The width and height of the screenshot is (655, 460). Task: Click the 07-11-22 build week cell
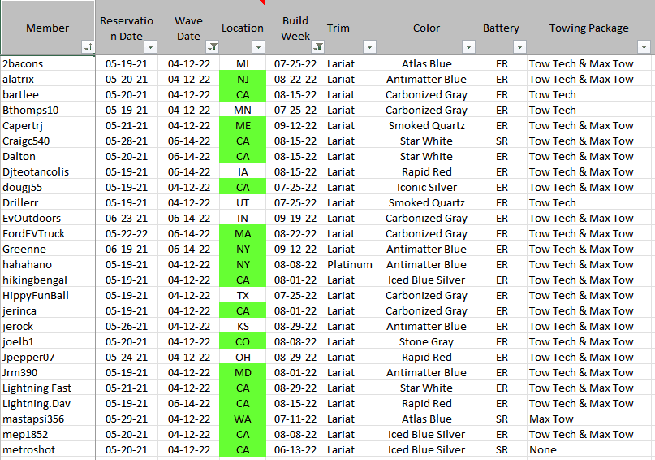pyautogui.click(x=295, y=419)
